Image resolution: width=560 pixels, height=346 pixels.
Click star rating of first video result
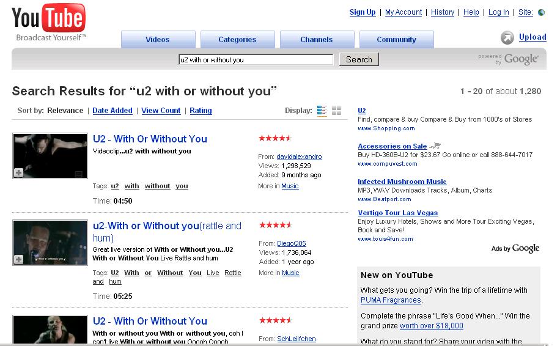tap(275, 138)
